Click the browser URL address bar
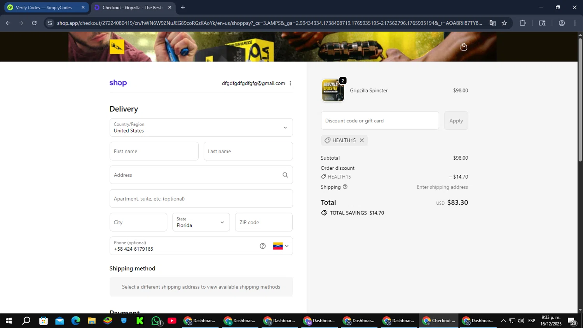 point(269,23)
